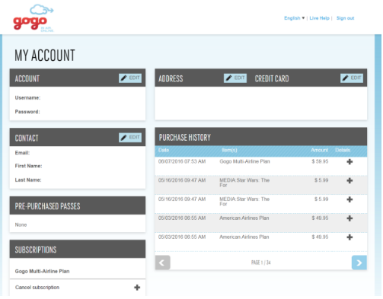Expand details for second 05/03/2016 American Airlines Plan
Image resolution: width=383 pixels, height=299 pixels.
pyautogui.click(x=349, y=237)
